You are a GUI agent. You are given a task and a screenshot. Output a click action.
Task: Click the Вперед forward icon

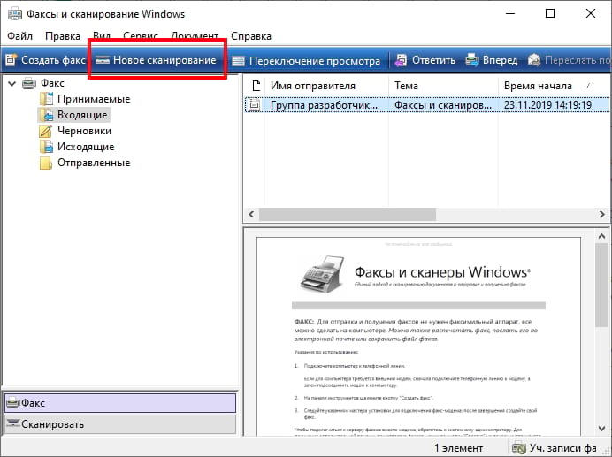tap(473, 60)
